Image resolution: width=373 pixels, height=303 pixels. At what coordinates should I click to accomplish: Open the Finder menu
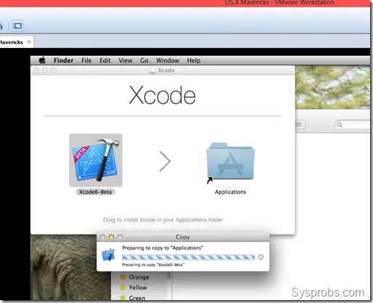coord(63,60)
